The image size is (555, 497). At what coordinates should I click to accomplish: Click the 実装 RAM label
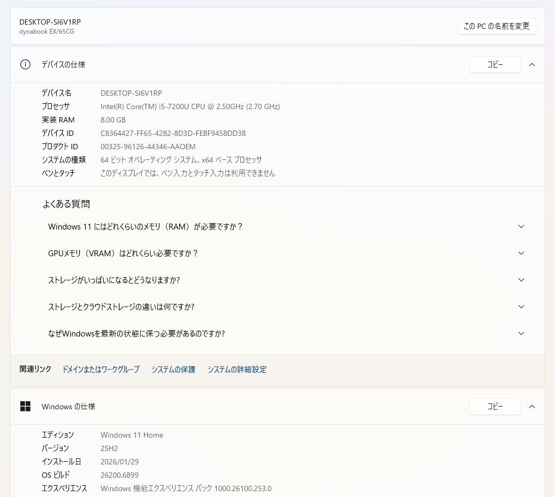[x=58, y=120]
